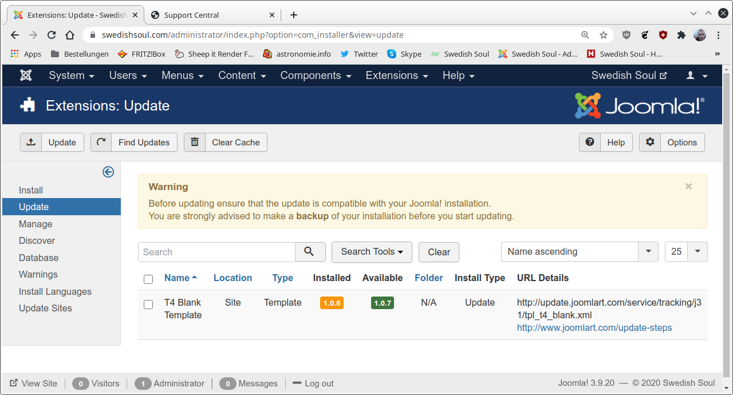Screen dimensions: 733x395
Task: Open Options via the gear icon
Action: [649, 142]
